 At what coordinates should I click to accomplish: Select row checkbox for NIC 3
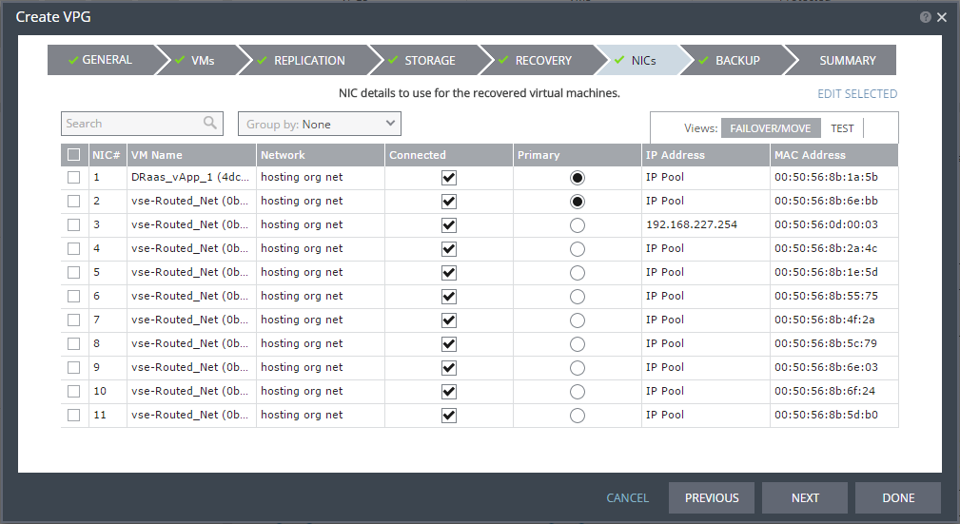(x=74, y=224)
